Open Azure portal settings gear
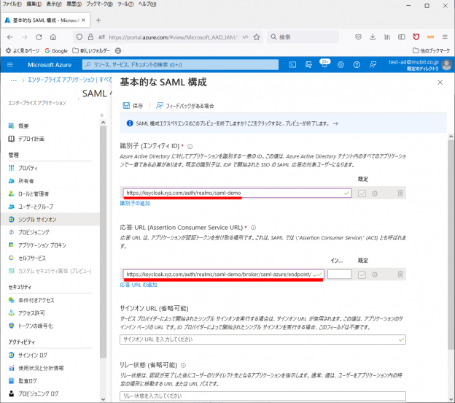The width and height of the screenshot is (455, 403). click(341, 64)
